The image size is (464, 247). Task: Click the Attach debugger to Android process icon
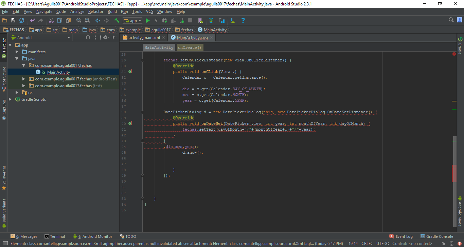(182, 21)
